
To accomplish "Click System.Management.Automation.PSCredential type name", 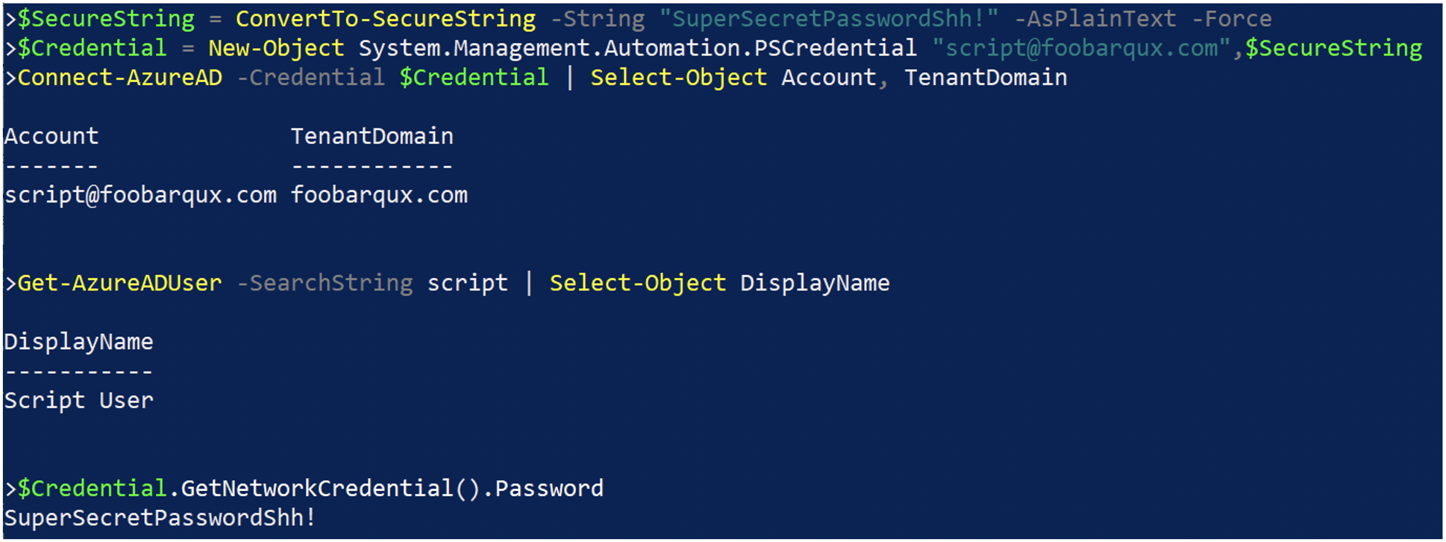I will pyautogui.click(x=637, y=48).
